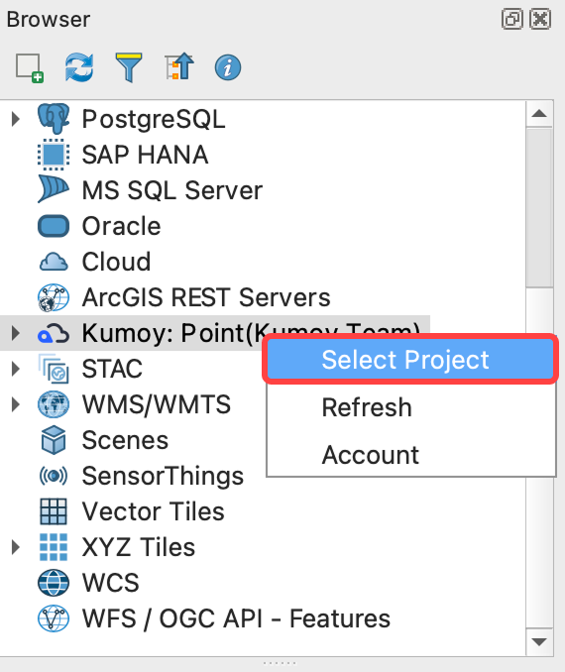The width and height of the screenshot is (565, 672).
Task: Select the Oracle entry
Action: pyautogui.click(x=121, y=226)
